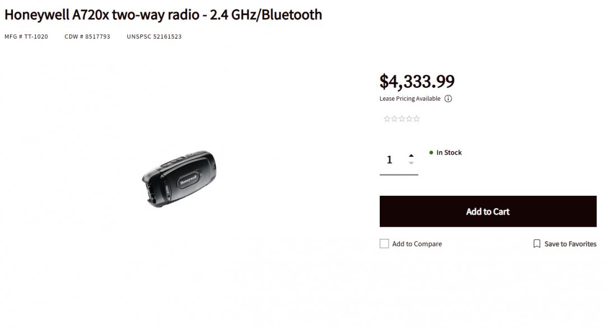Click the Save to Favorites label
This screenshot has height=329, width=605.
click(570, 244)
